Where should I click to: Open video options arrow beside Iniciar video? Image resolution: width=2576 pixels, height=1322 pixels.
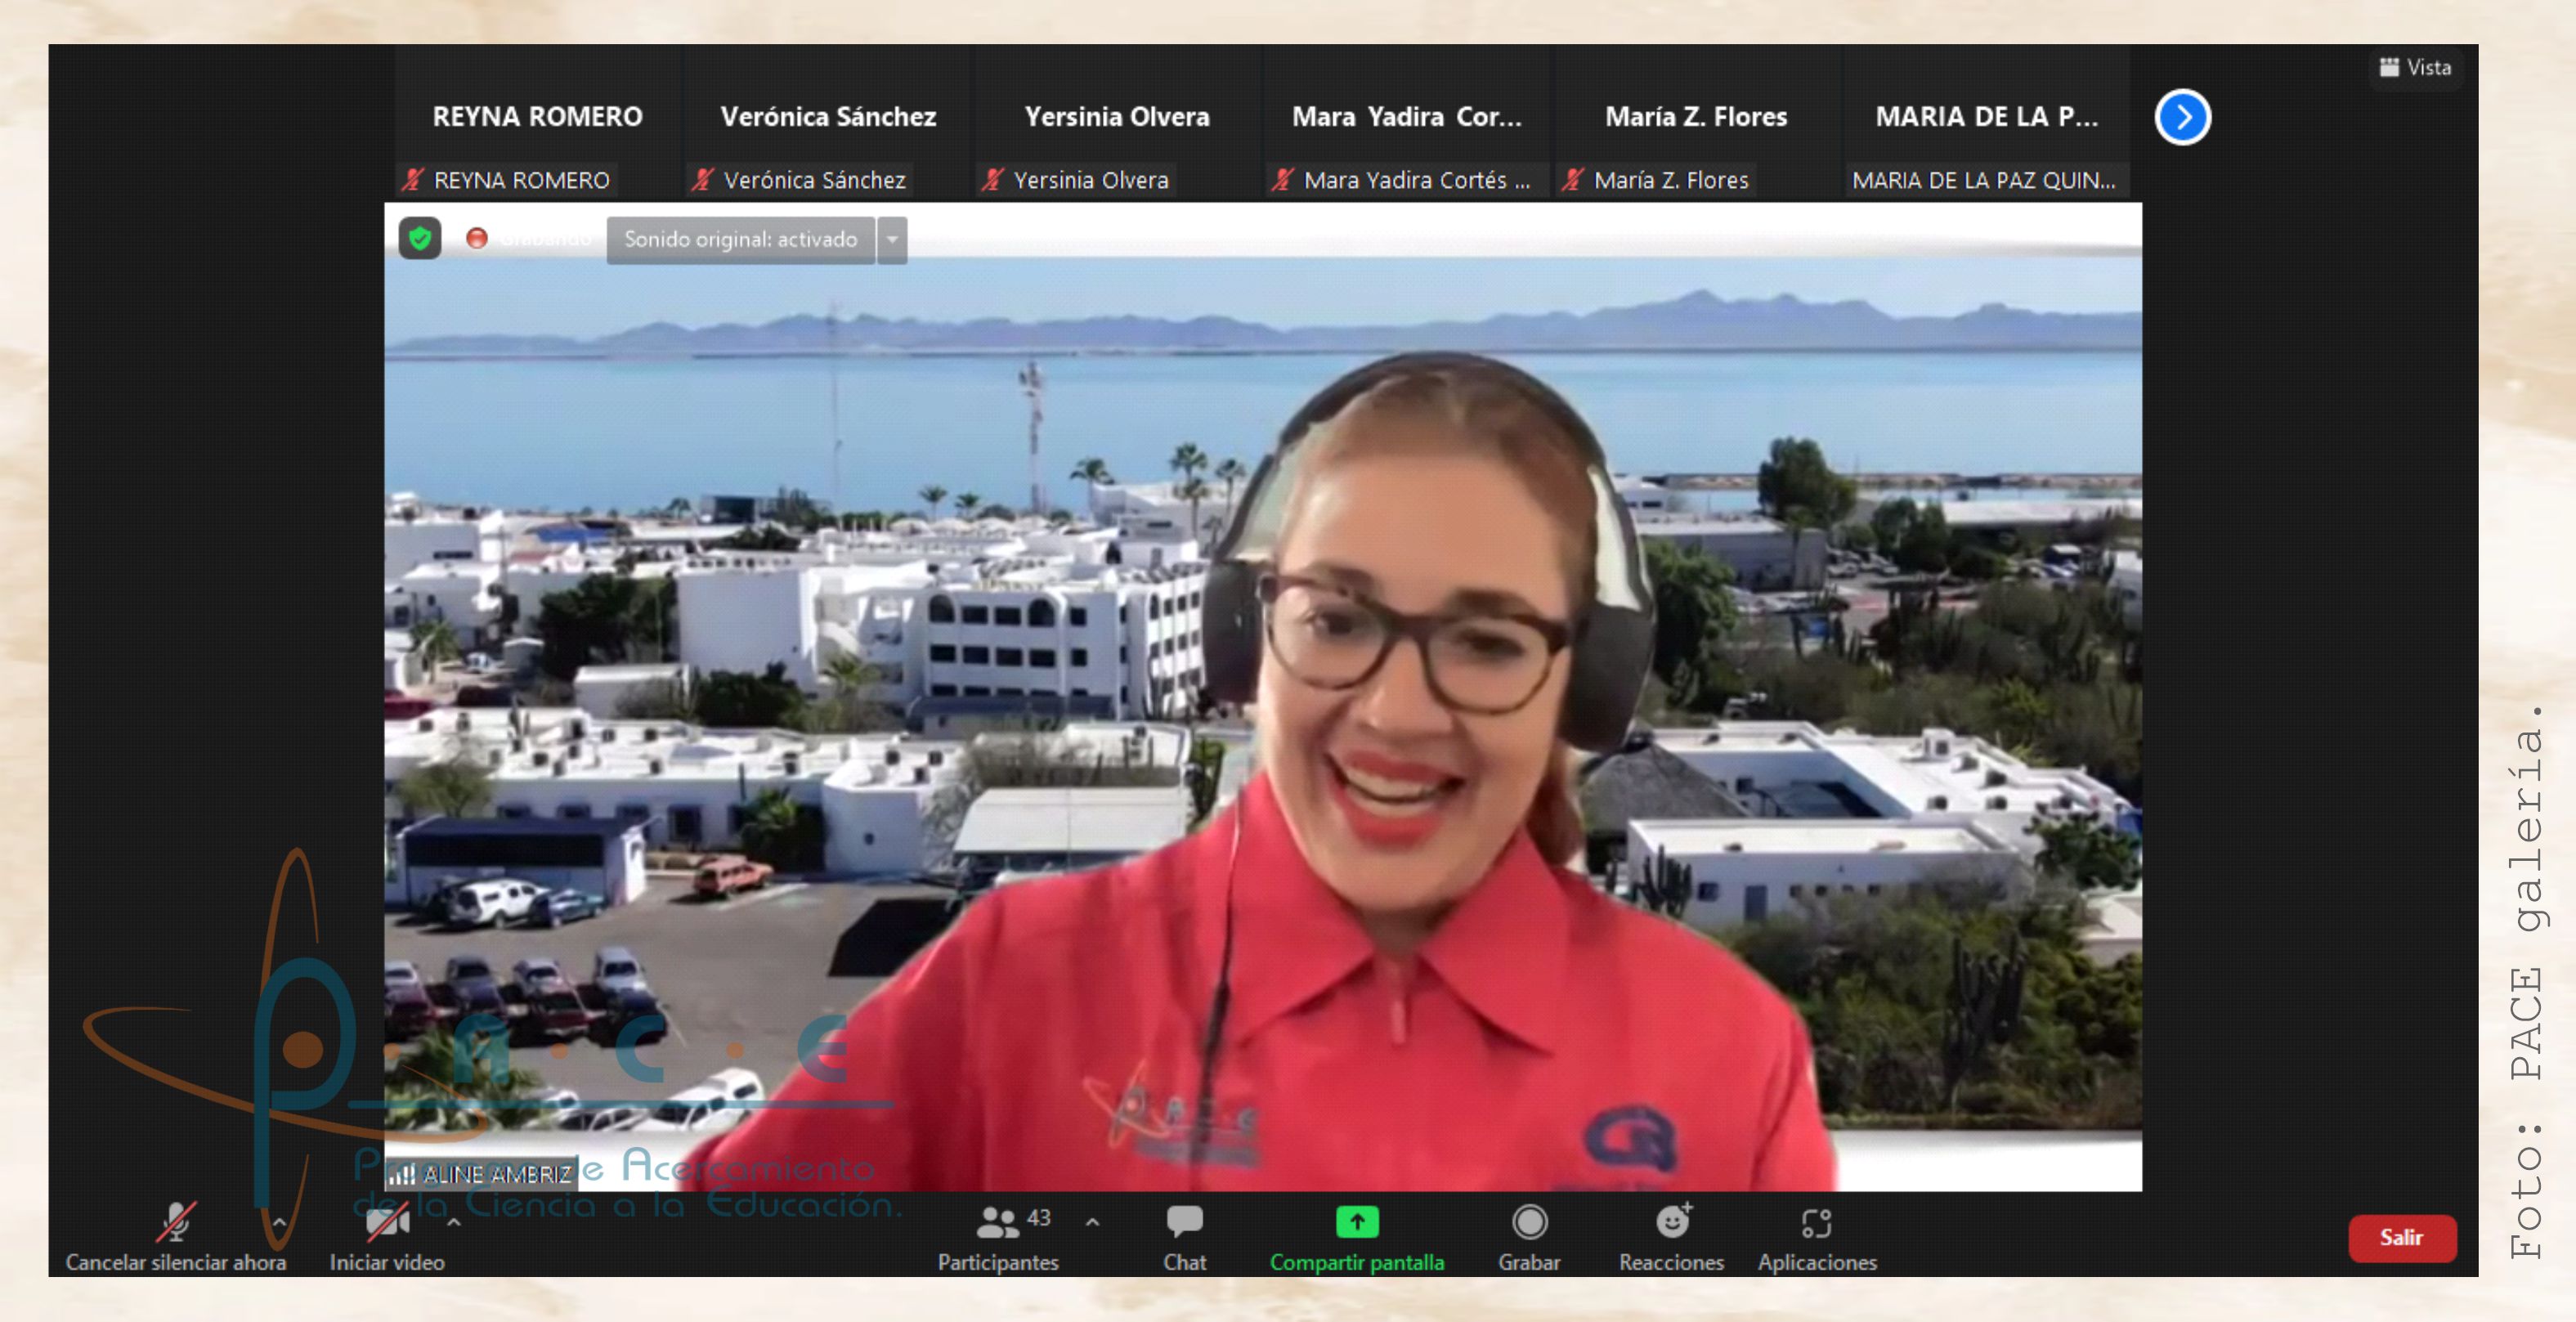pyautogui.click(x=454, y=1222)
